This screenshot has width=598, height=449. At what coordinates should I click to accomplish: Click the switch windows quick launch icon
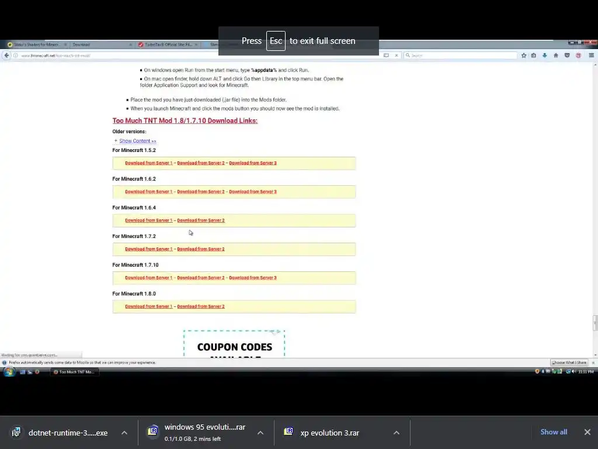[x=30, y=371]
